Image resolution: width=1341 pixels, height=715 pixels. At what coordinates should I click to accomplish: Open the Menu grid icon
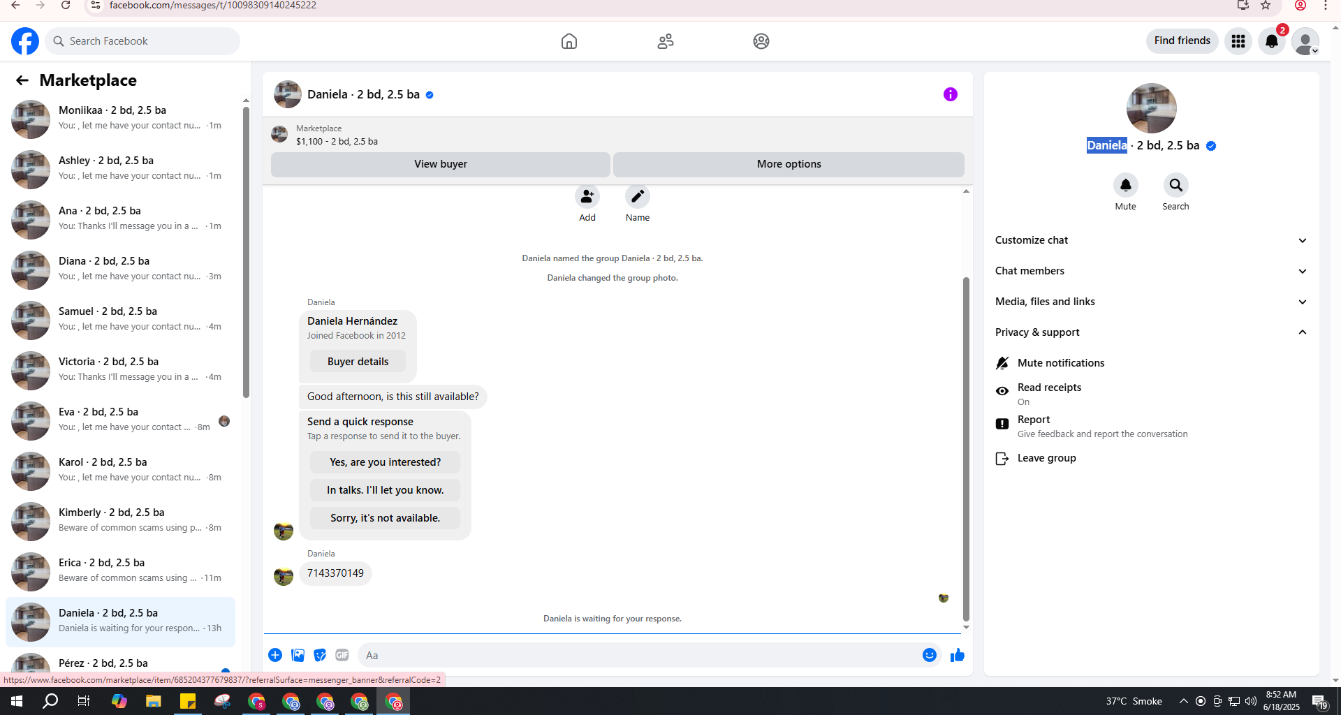pos(1238,41)
